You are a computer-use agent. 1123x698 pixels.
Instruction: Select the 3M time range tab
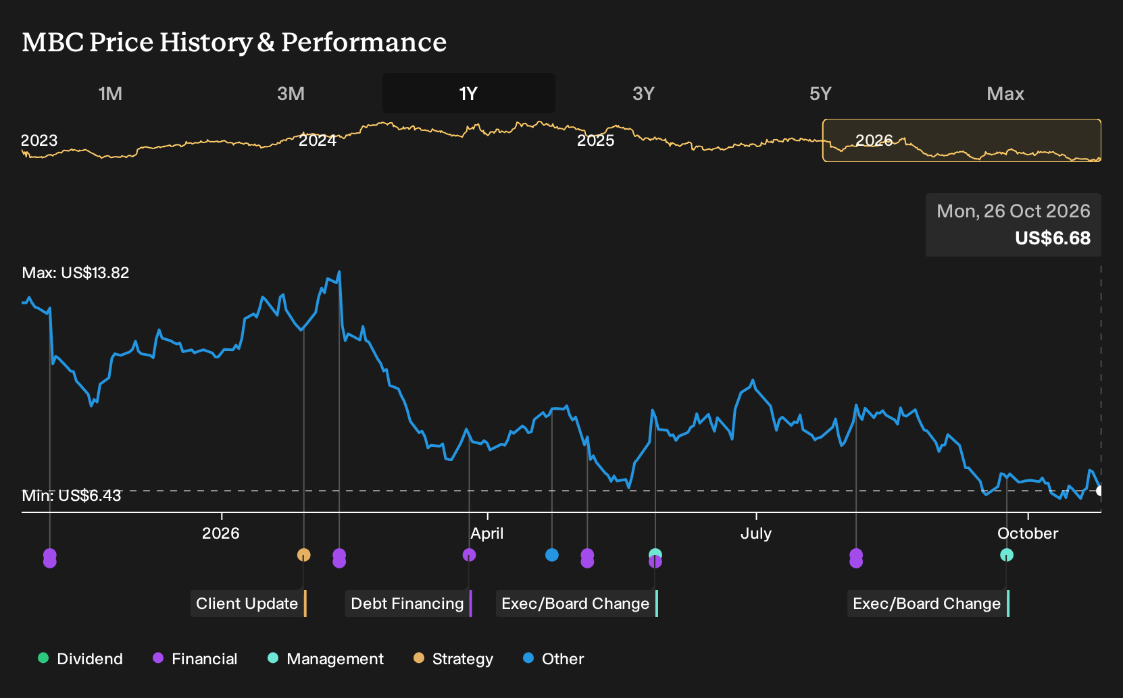click(x=291, y=93)
